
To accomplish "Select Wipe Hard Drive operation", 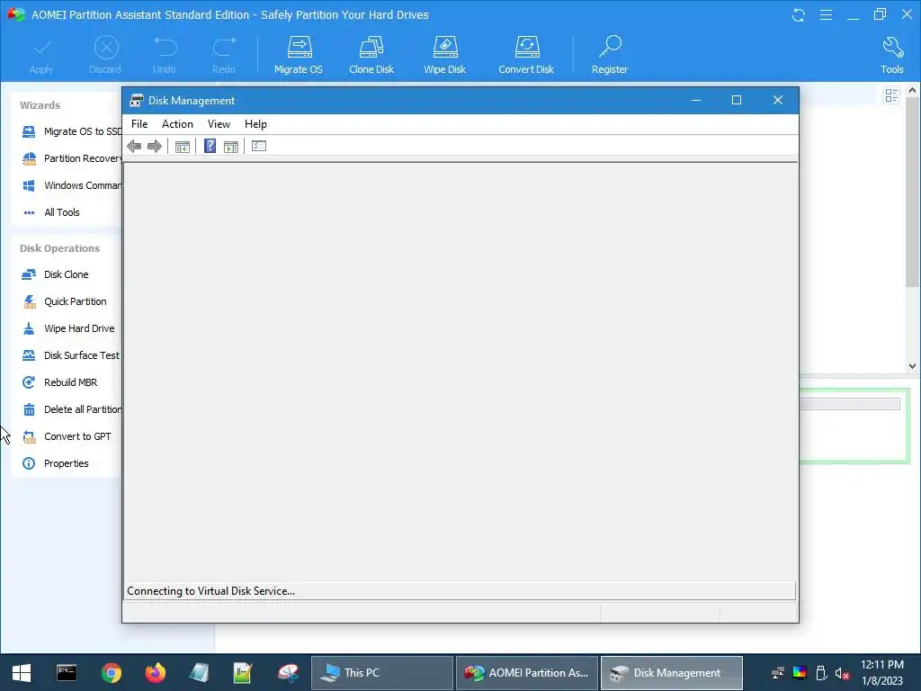I will pyautogui.click(x=67, y=328).
